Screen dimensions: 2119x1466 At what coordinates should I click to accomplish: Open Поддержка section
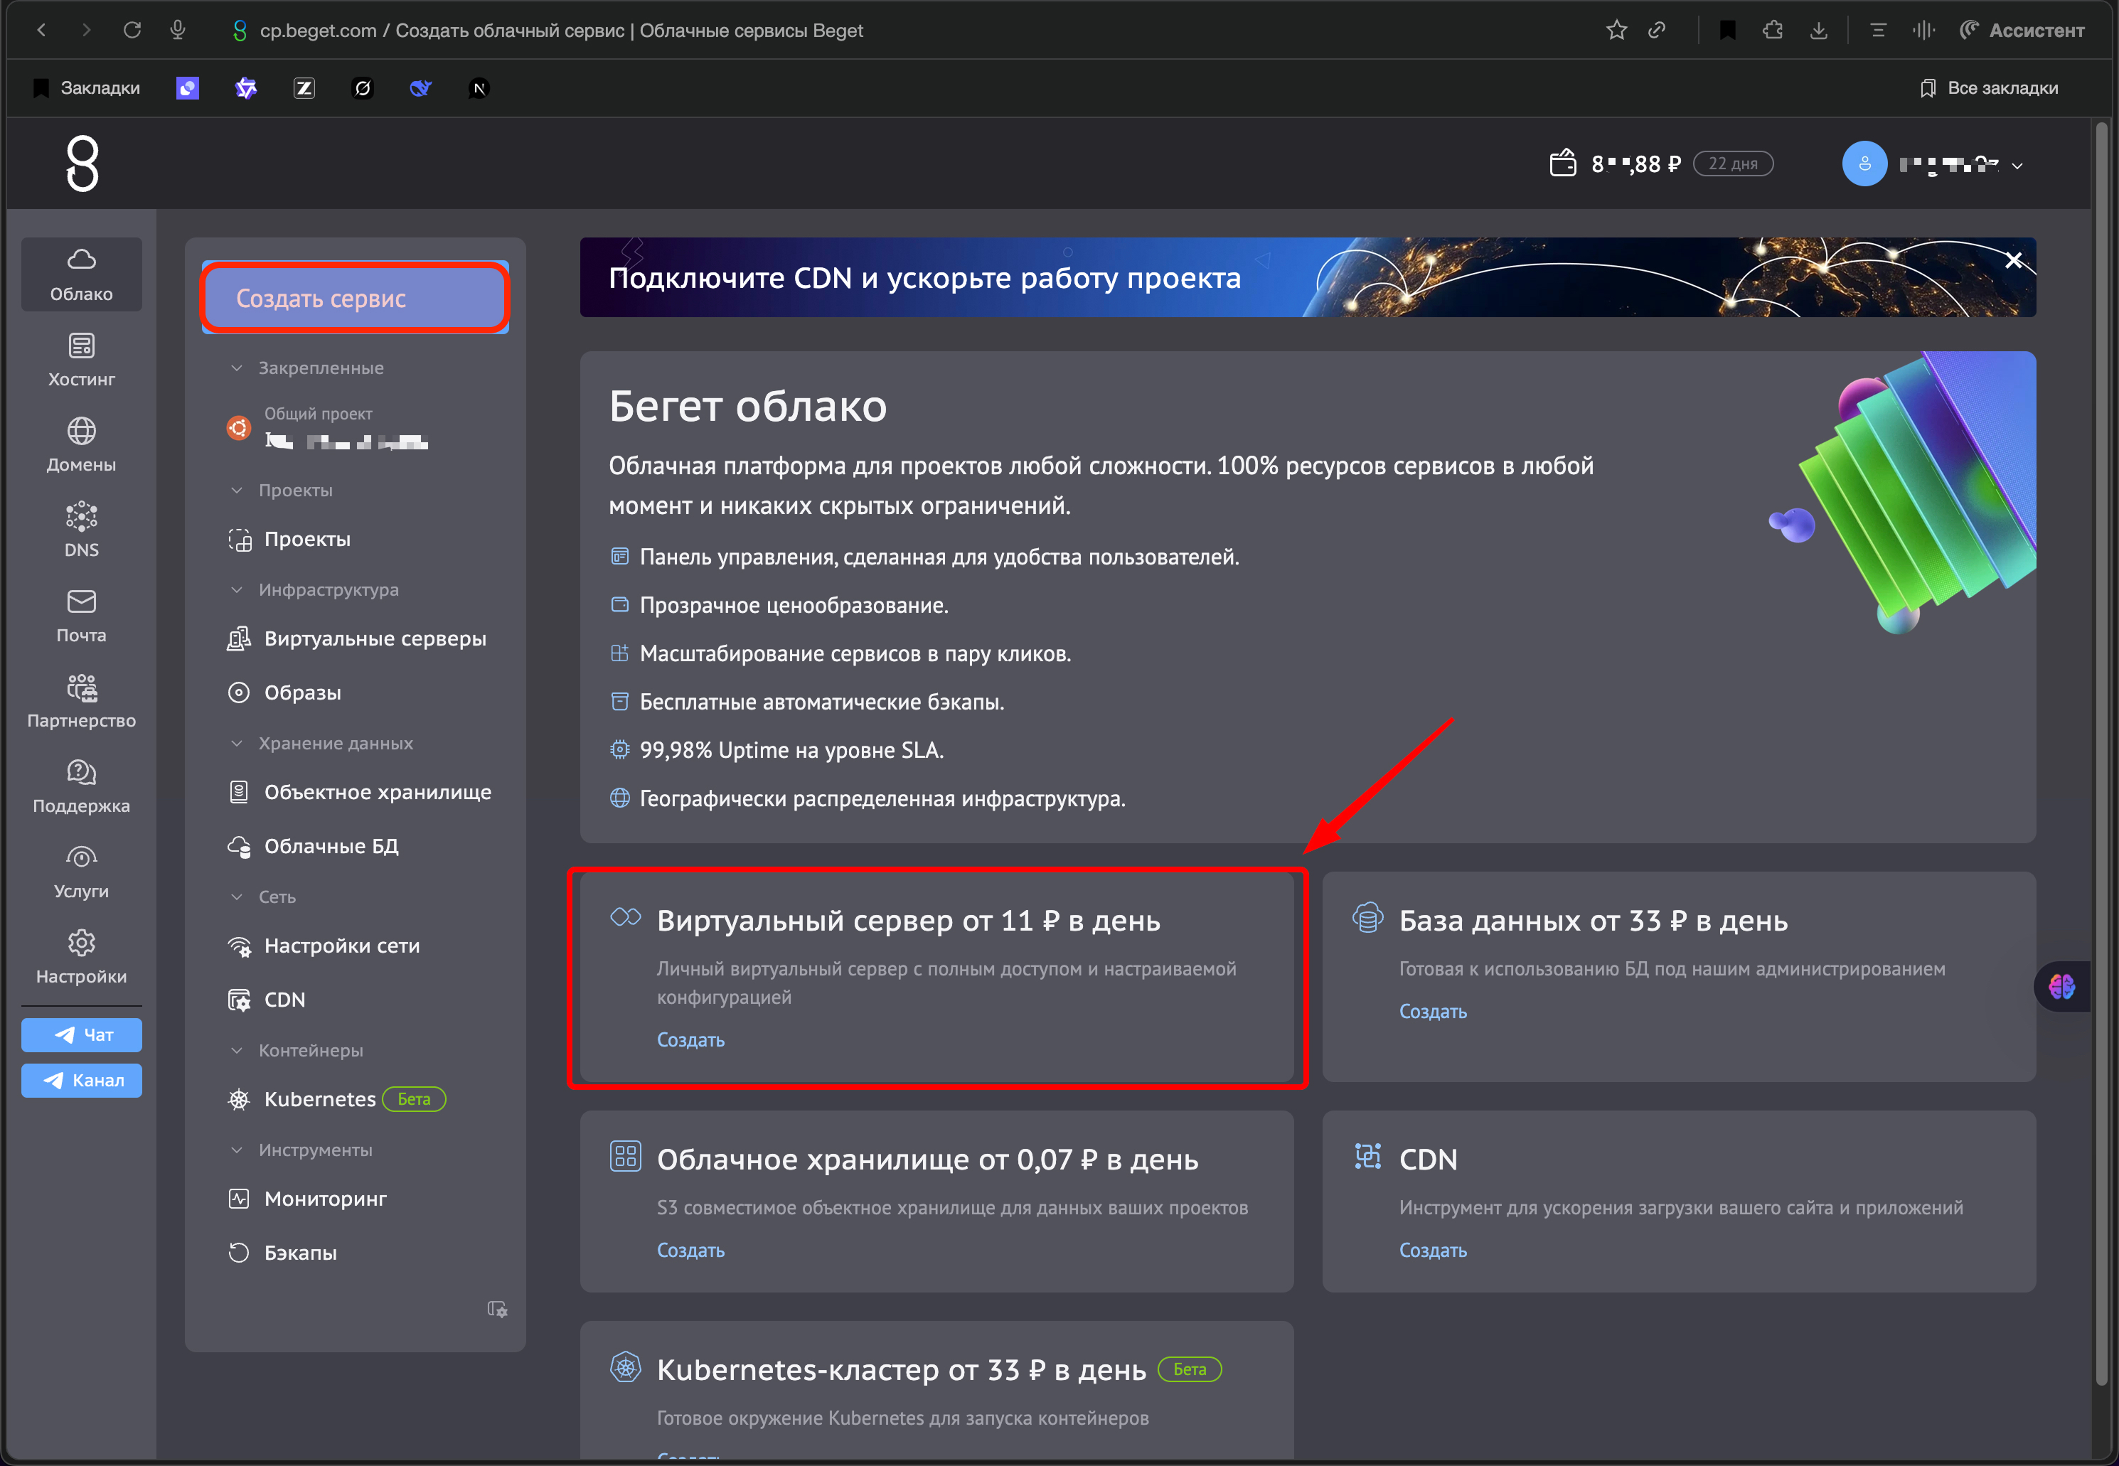(82, 787)
